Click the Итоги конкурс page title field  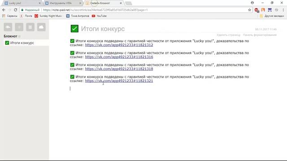pos(103,29)
